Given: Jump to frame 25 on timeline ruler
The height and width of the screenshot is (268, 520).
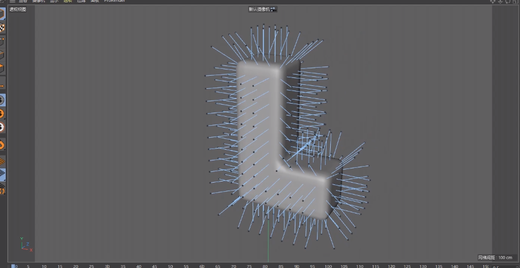Looking at the screenshot, I should [92, 266].
